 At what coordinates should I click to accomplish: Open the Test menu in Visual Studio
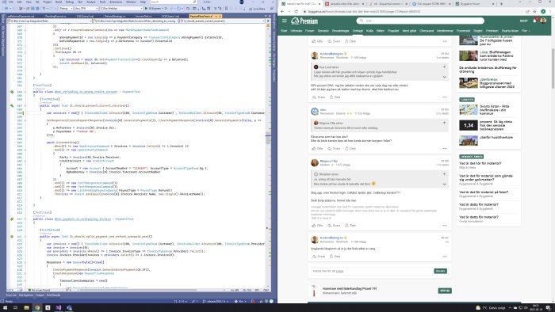80,2
